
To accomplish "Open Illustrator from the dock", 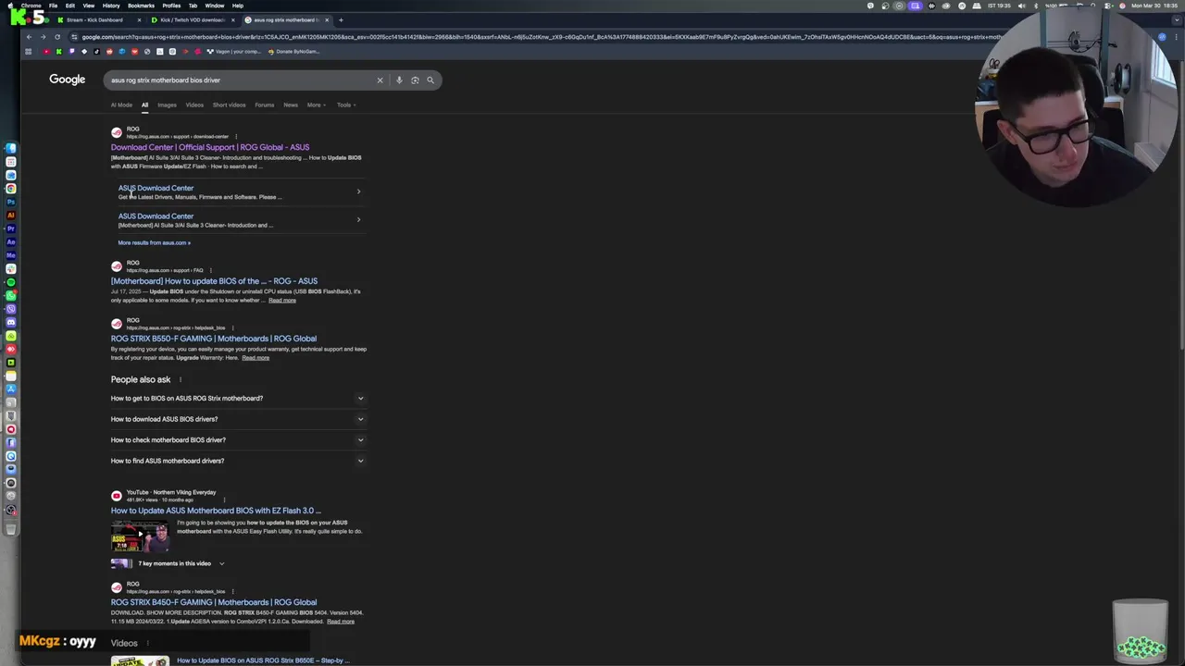I will [x=11, y=215].
